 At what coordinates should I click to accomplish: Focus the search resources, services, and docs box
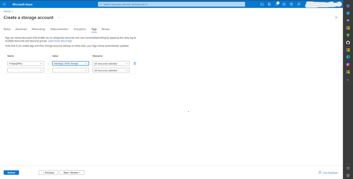coord(171,4)
